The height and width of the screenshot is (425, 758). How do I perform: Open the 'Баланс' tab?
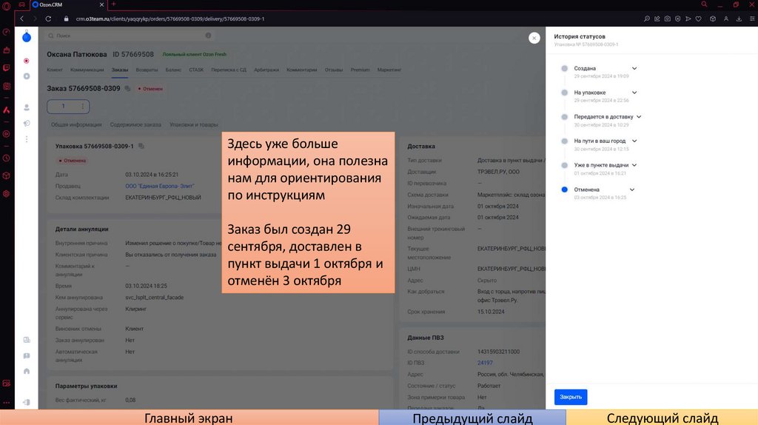point(173,70)
